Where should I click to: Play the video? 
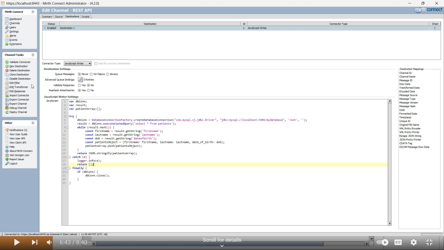[17, 242]
